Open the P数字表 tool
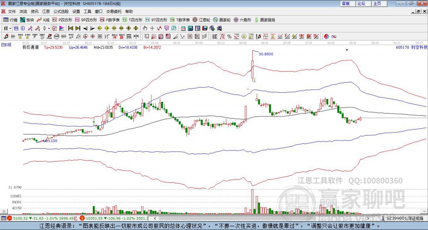The height and width of the screenshot is (230, 428). pos(110,20)
